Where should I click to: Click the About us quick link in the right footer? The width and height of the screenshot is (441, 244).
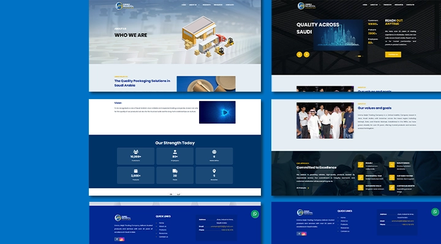[x=344, y=221]
